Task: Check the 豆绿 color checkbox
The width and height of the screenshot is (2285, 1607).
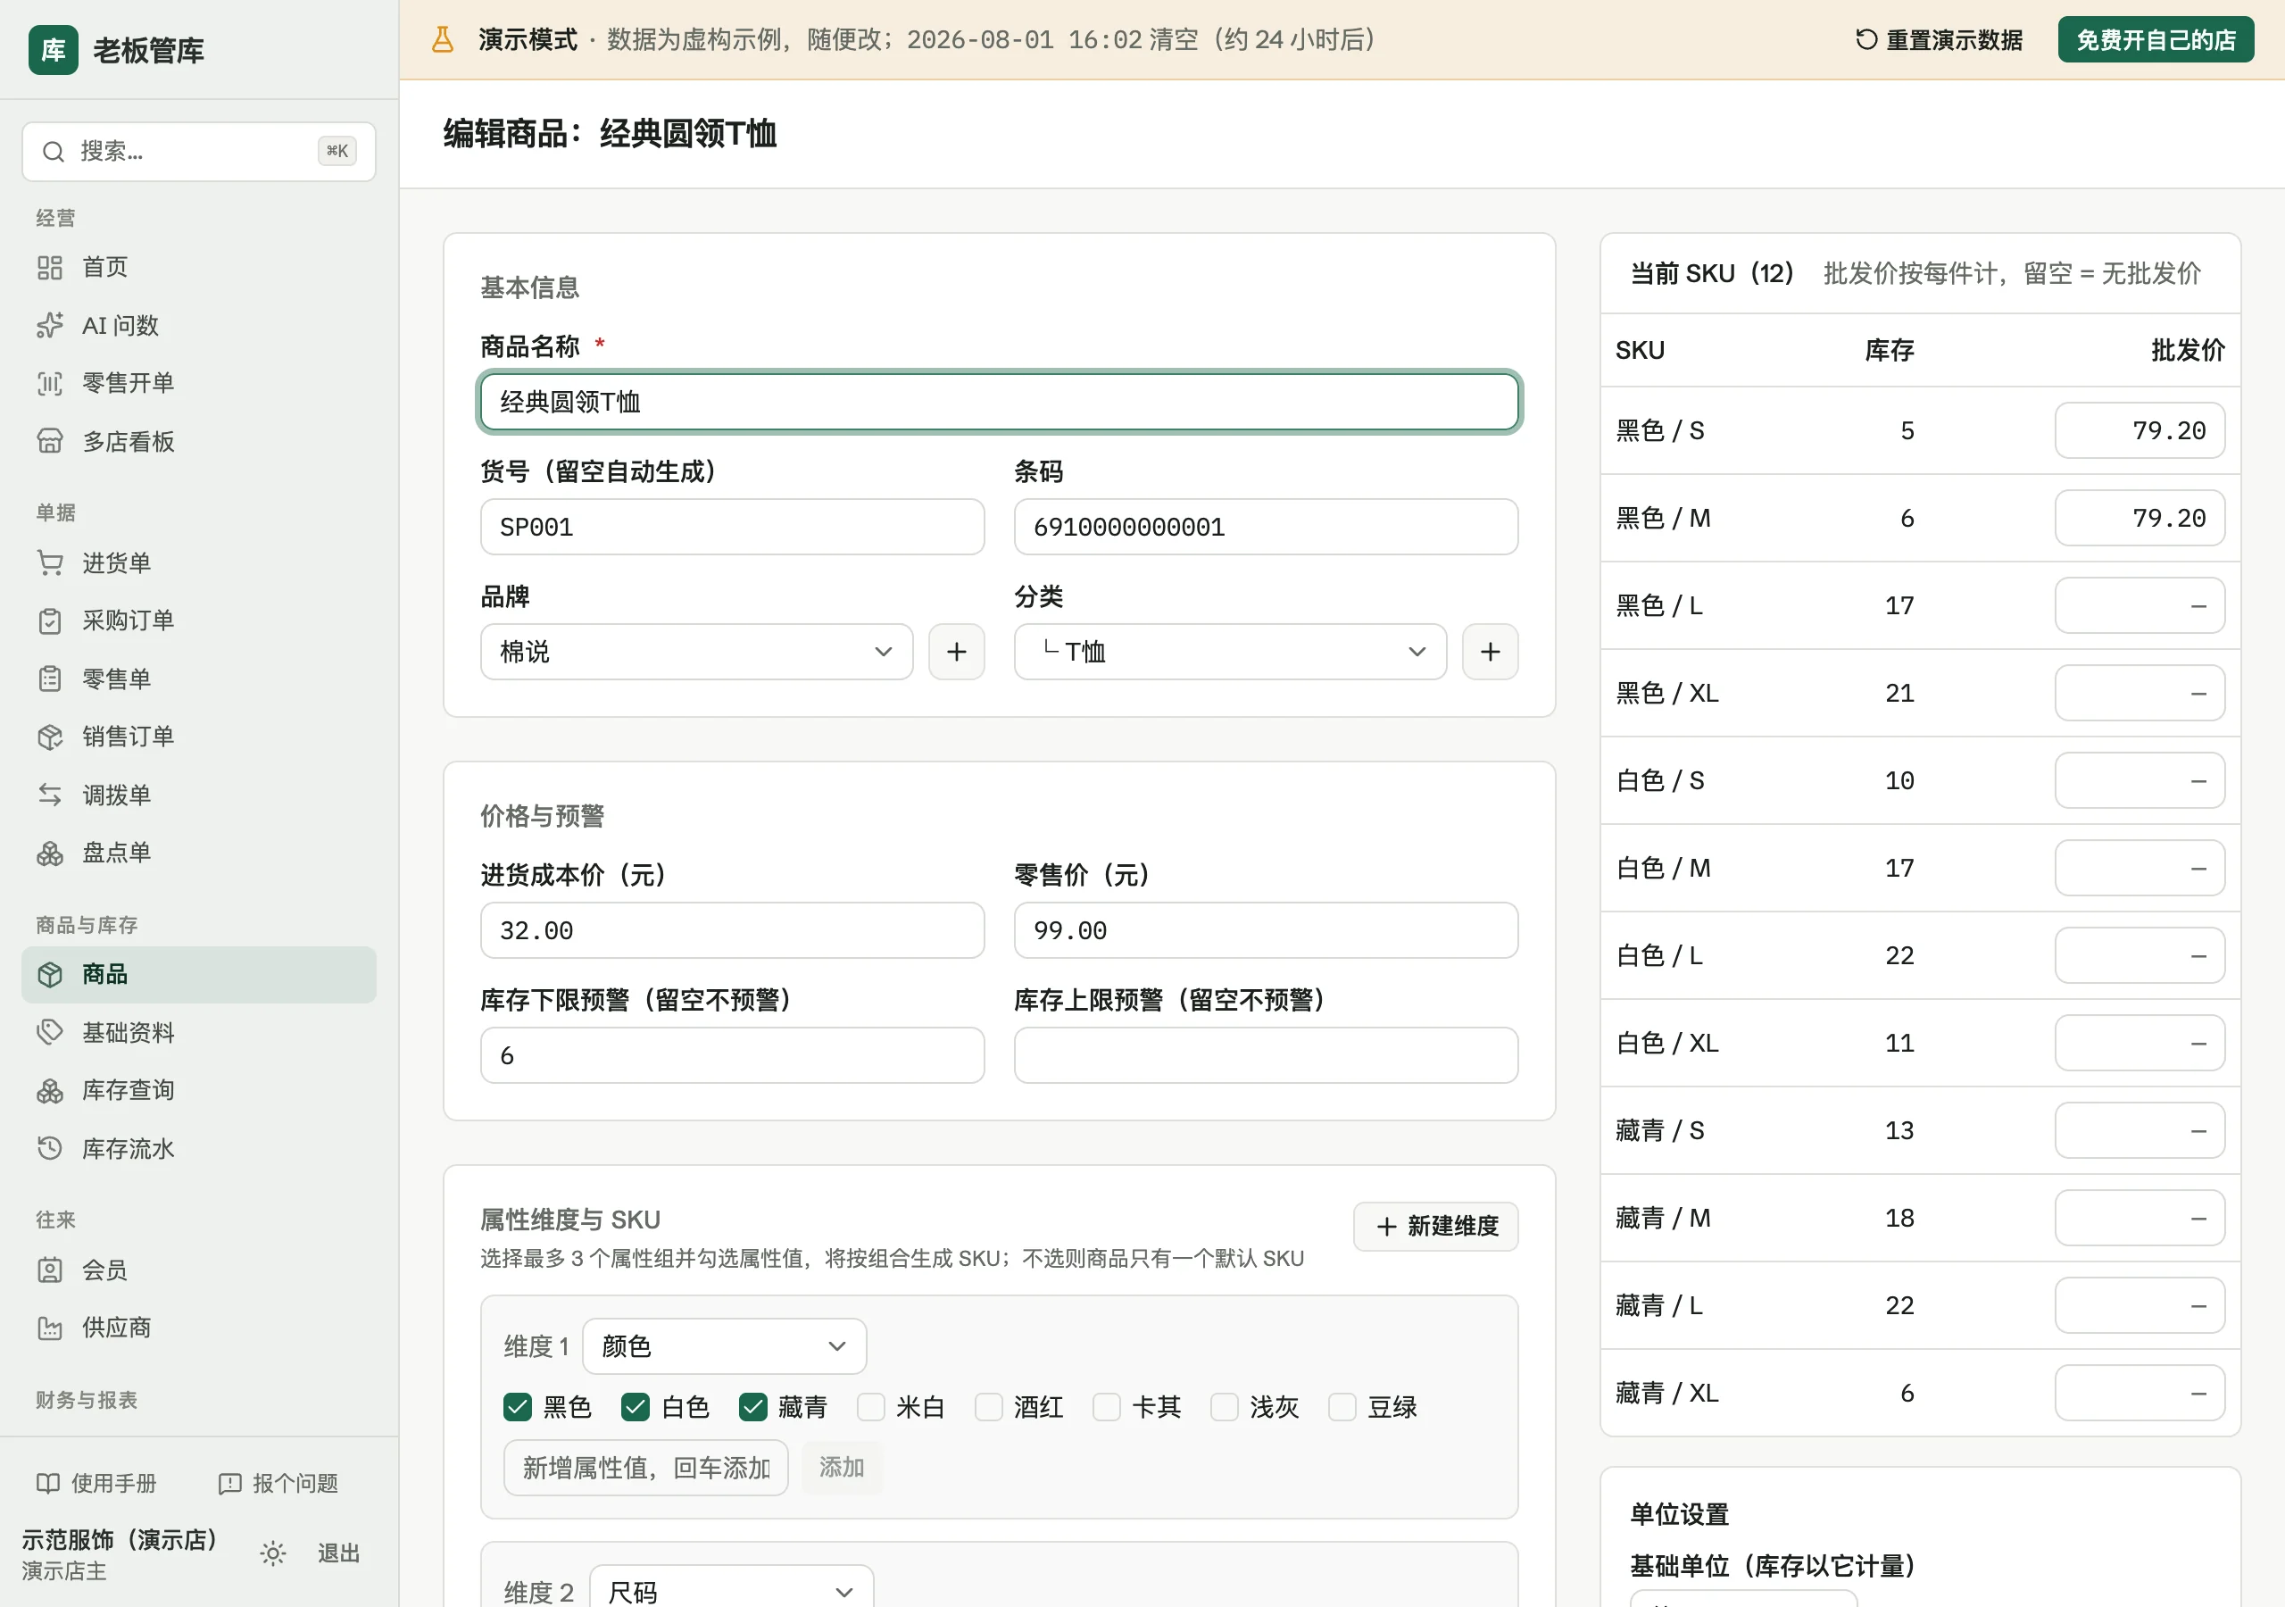Action: point(1342,1407)
